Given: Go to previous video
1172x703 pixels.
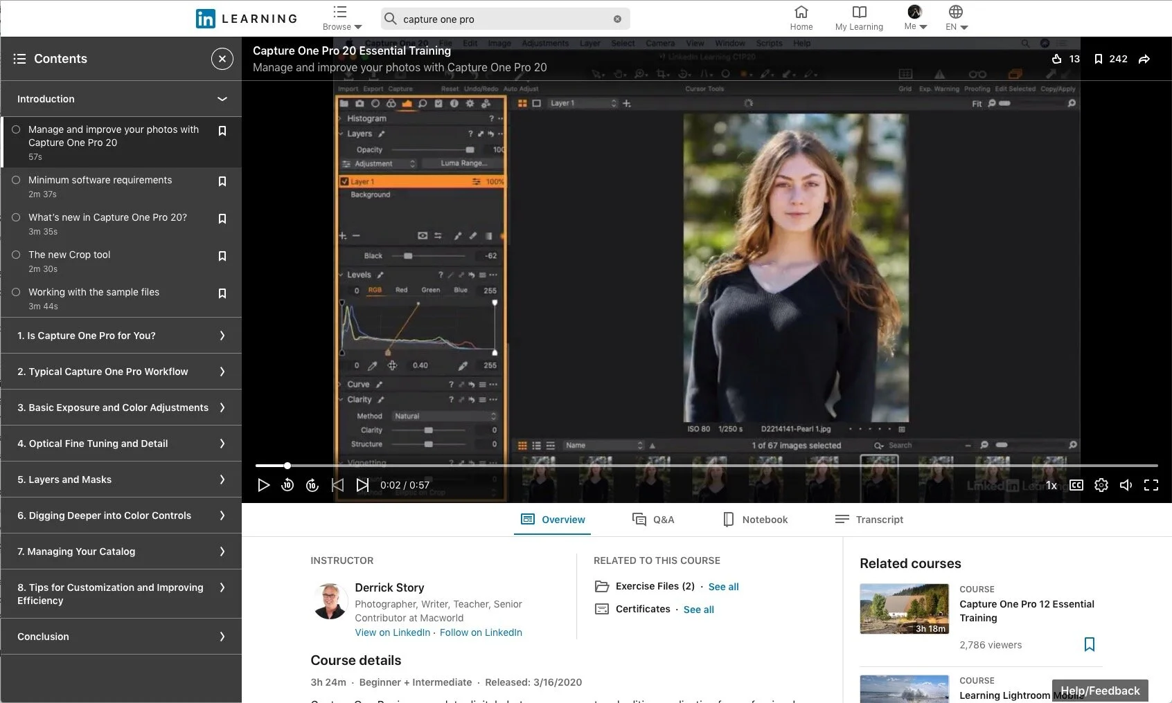Looking at the screenshot, I should tap(337, 485).
